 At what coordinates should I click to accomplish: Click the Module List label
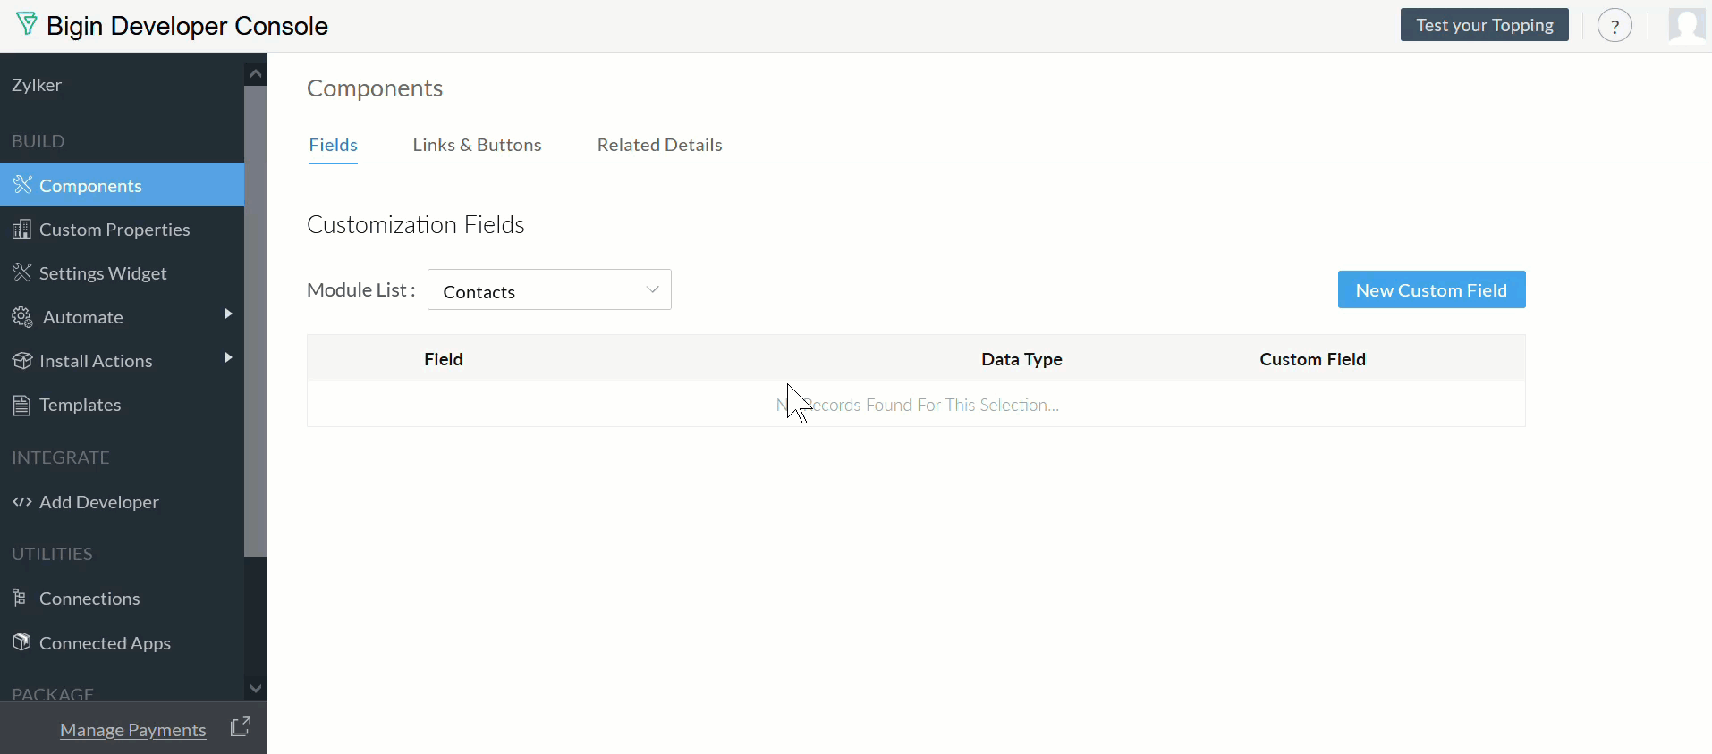coord(360,289)
